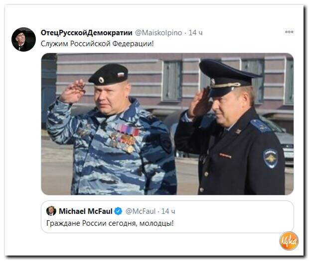The image size is (309, 261).
Task: Open the ОтецРусскойДемократии profile avatar
Action: [23, 39]
